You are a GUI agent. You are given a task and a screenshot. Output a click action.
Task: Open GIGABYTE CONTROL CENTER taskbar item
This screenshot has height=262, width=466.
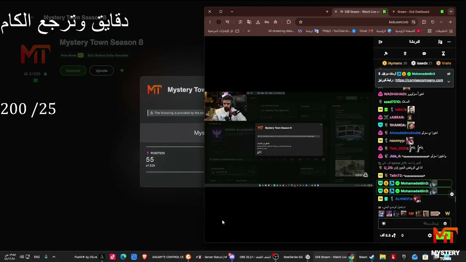(x=171, y=257)
